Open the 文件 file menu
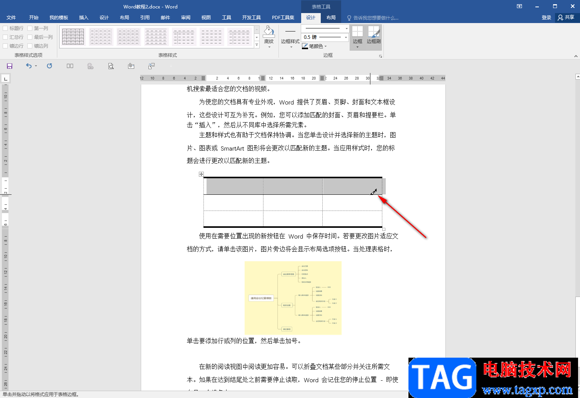The width and height of the screenshot is (580, 398). coord(11,18)
